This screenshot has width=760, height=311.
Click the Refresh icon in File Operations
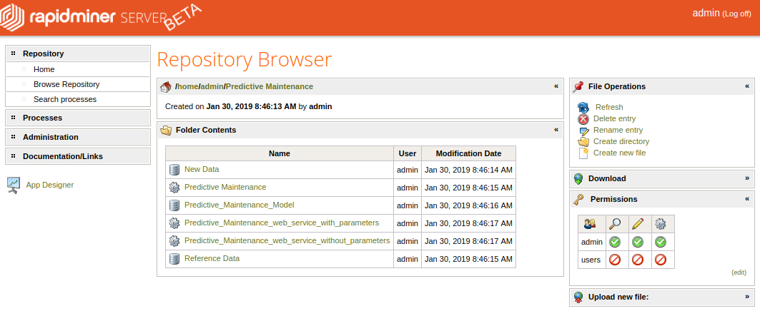(x=583, y=108)
